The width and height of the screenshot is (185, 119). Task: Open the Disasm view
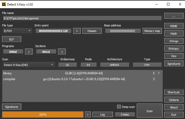click(92, 31)
